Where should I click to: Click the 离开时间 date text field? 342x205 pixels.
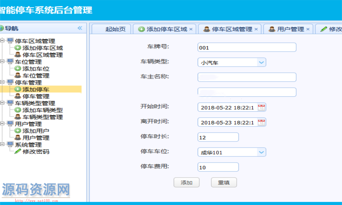[227, 122]
